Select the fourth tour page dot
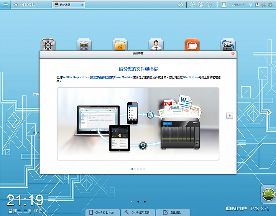The width and height of the screenshot is (276, 216). [x=141, y=169]
